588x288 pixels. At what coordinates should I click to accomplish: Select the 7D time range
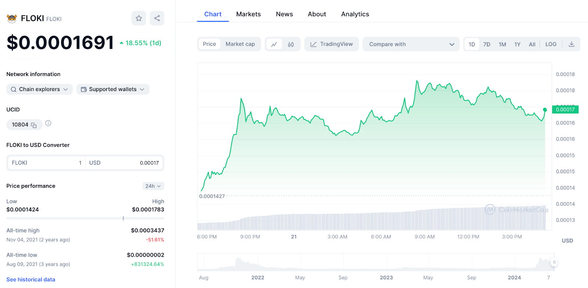(487, 44)
